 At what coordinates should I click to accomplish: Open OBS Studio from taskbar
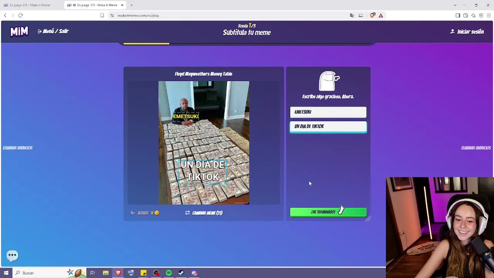[156, 273]
